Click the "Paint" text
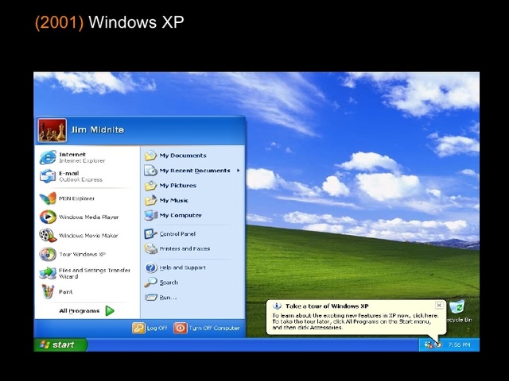Image resolution: width=509 pixels, height=381 pixels. tap(65, 292)
